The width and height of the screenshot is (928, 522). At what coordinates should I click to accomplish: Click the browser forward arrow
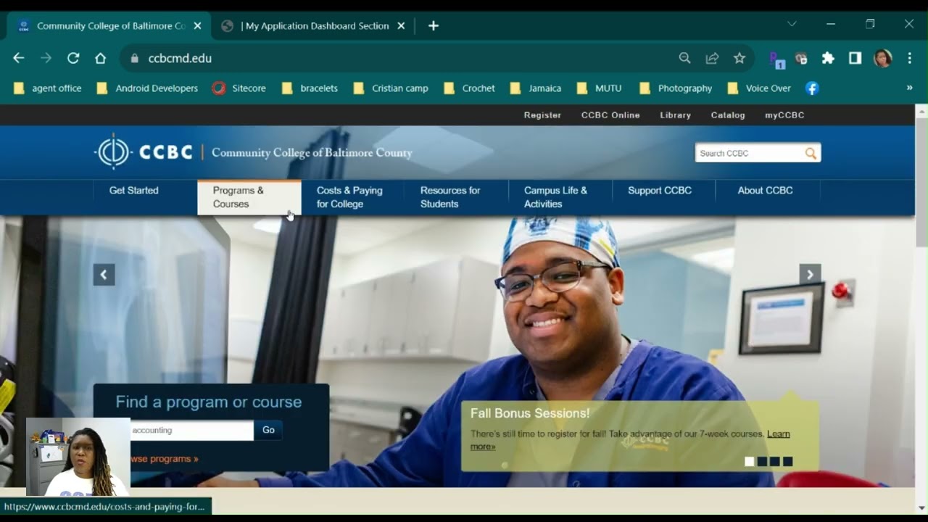46,58
